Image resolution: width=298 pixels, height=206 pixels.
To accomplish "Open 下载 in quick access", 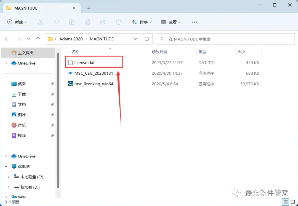I will point(22,94).
